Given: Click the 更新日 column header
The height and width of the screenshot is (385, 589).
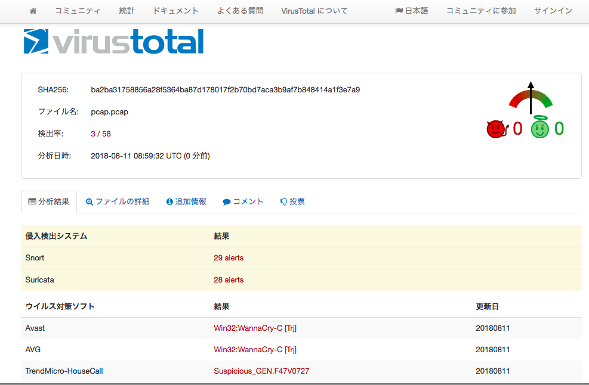Looking at the screenshot, I should [x=487, y=306].
